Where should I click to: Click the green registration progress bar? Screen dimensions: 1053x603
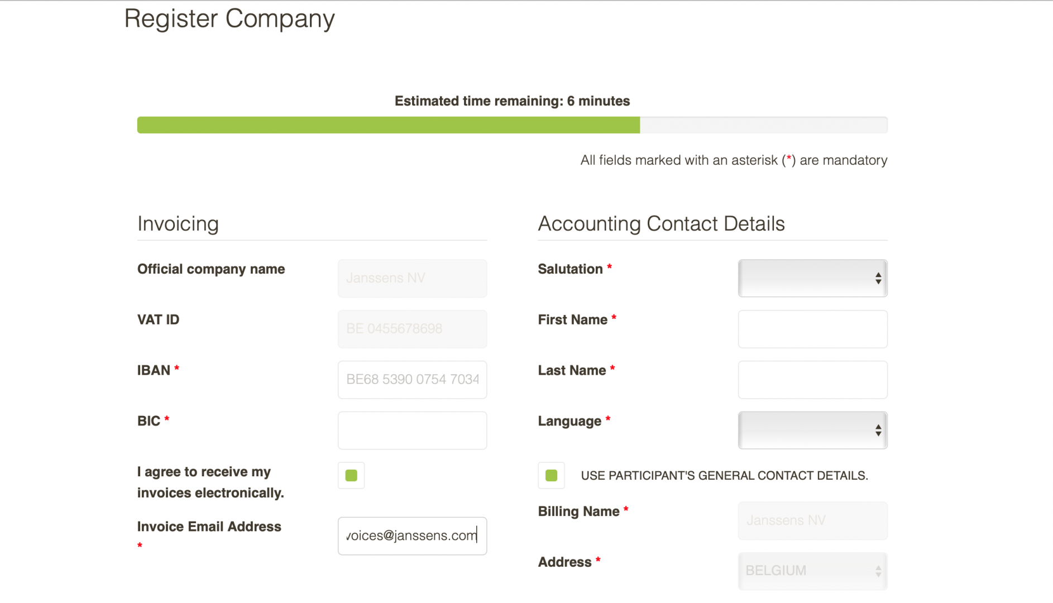pyautogui.click(x=389, y=125)
